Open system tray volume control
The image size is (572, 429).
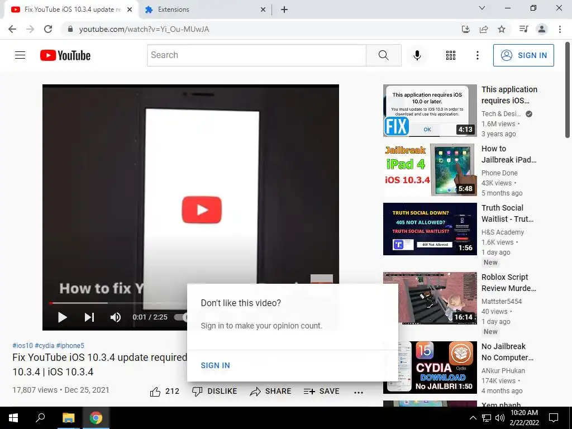500,418
